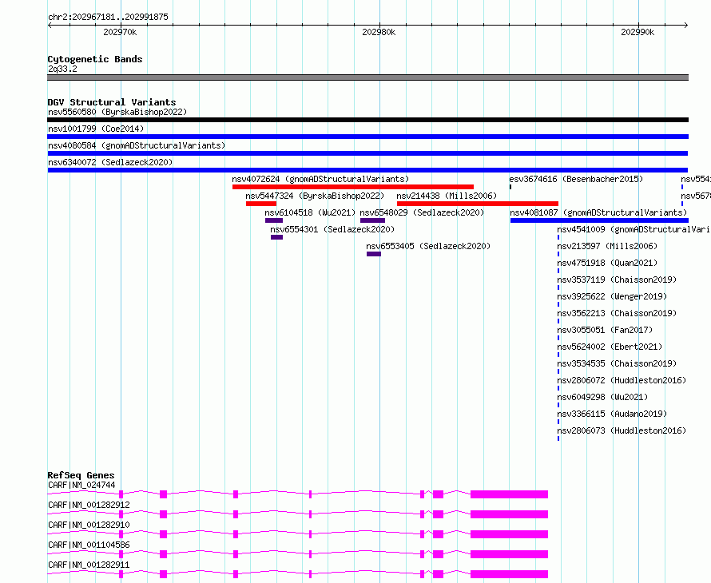Click the nsv5560580 (ByrskaBishop2022) black variant bar
The width and height of the screenshot is (711, 583).
click(367, 120)
